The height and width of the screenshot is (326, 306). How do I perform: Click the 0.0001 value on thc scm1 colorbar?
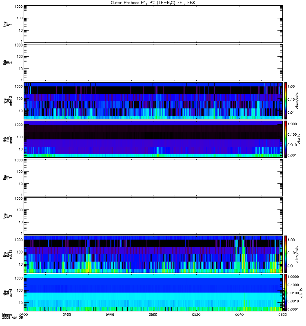coord(293,309)
